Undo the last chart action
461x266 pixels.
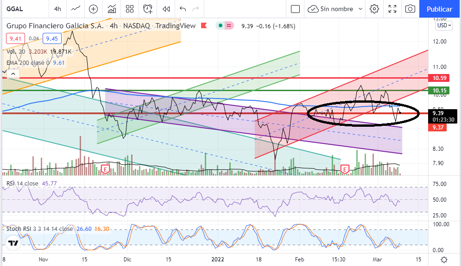coord(183,9)
